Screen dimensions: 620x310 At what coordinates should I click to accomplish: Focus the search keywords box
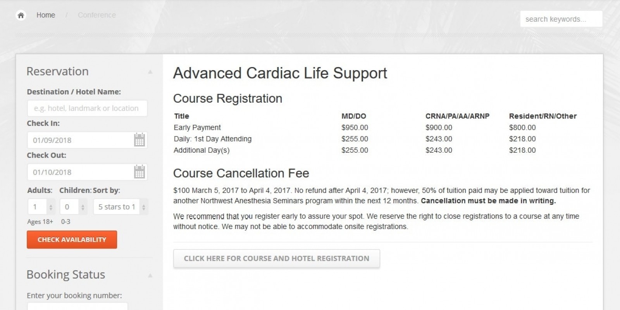561,19
